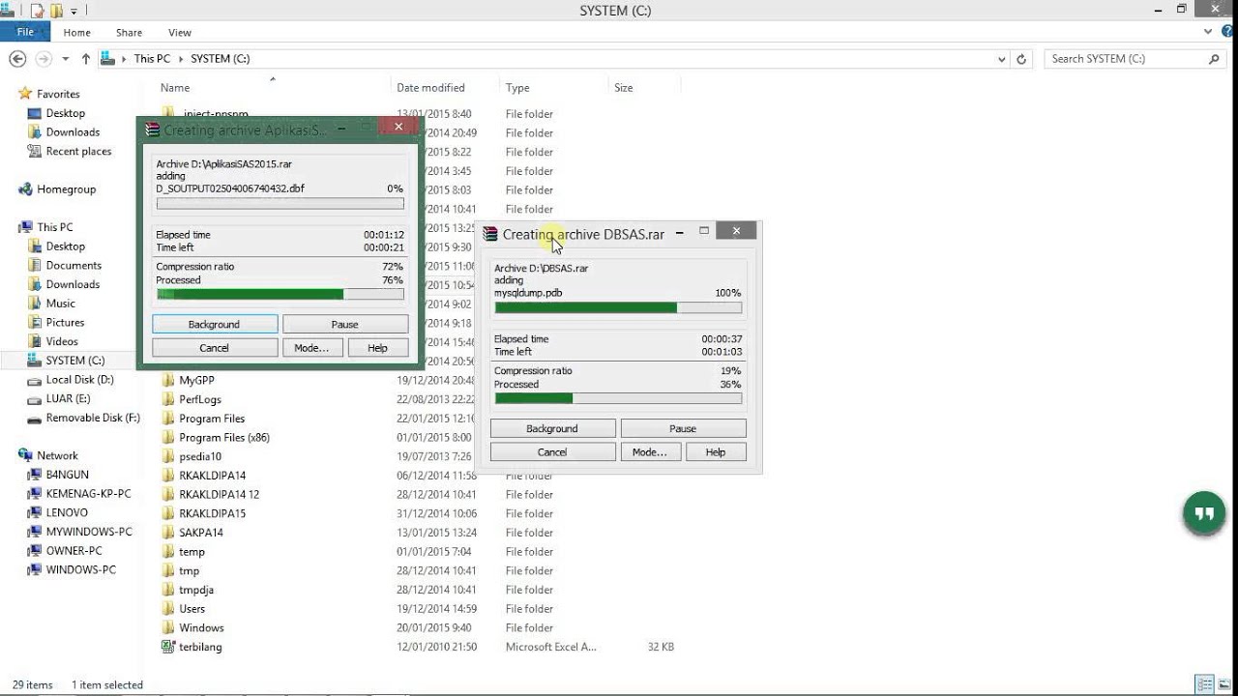Screen dimensions: 1238x696
Task: Select Favorites in navigation pane
Action: coord(58,94)
